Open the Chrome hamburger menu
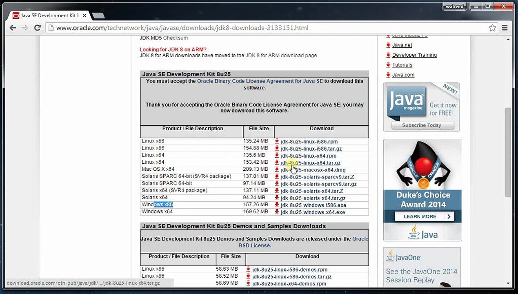This screenshot has height=294, width=518. (505, 28)
